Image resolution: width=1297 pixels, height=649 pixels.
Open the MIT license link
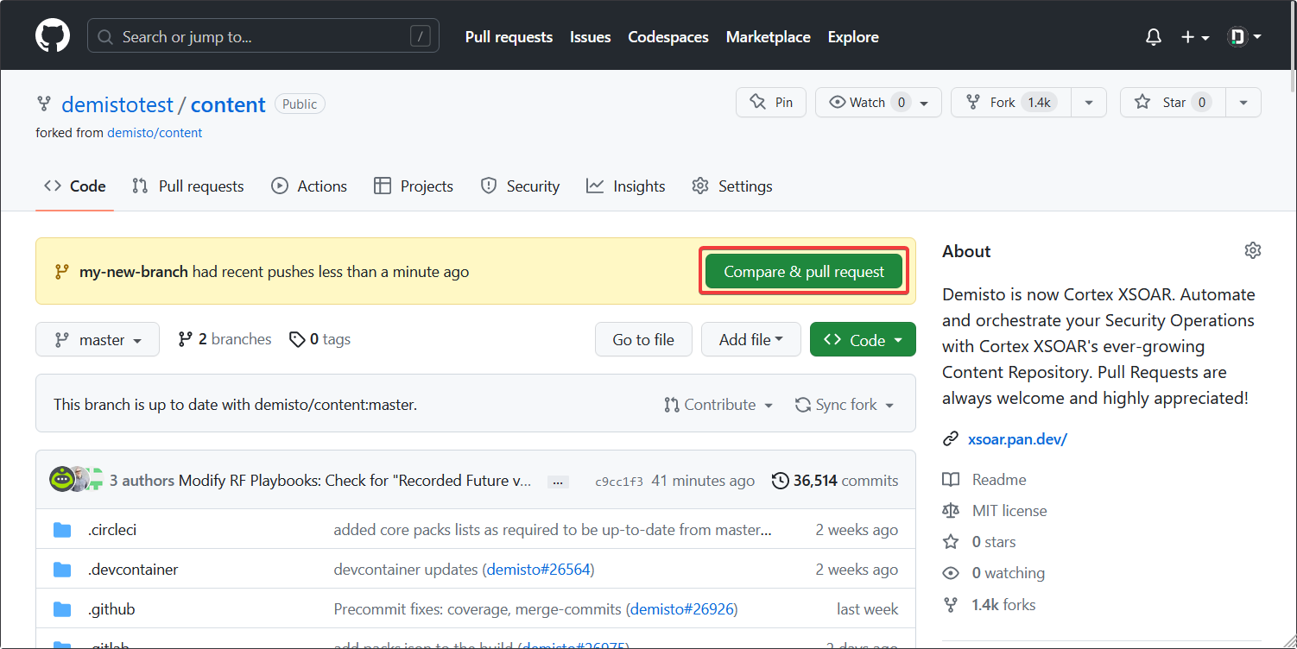pyautogui.click(x=995, y=511)
